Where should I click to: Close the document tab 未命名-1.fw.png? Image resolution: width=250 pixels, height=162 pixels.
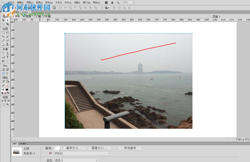click(x=30, y=12)
